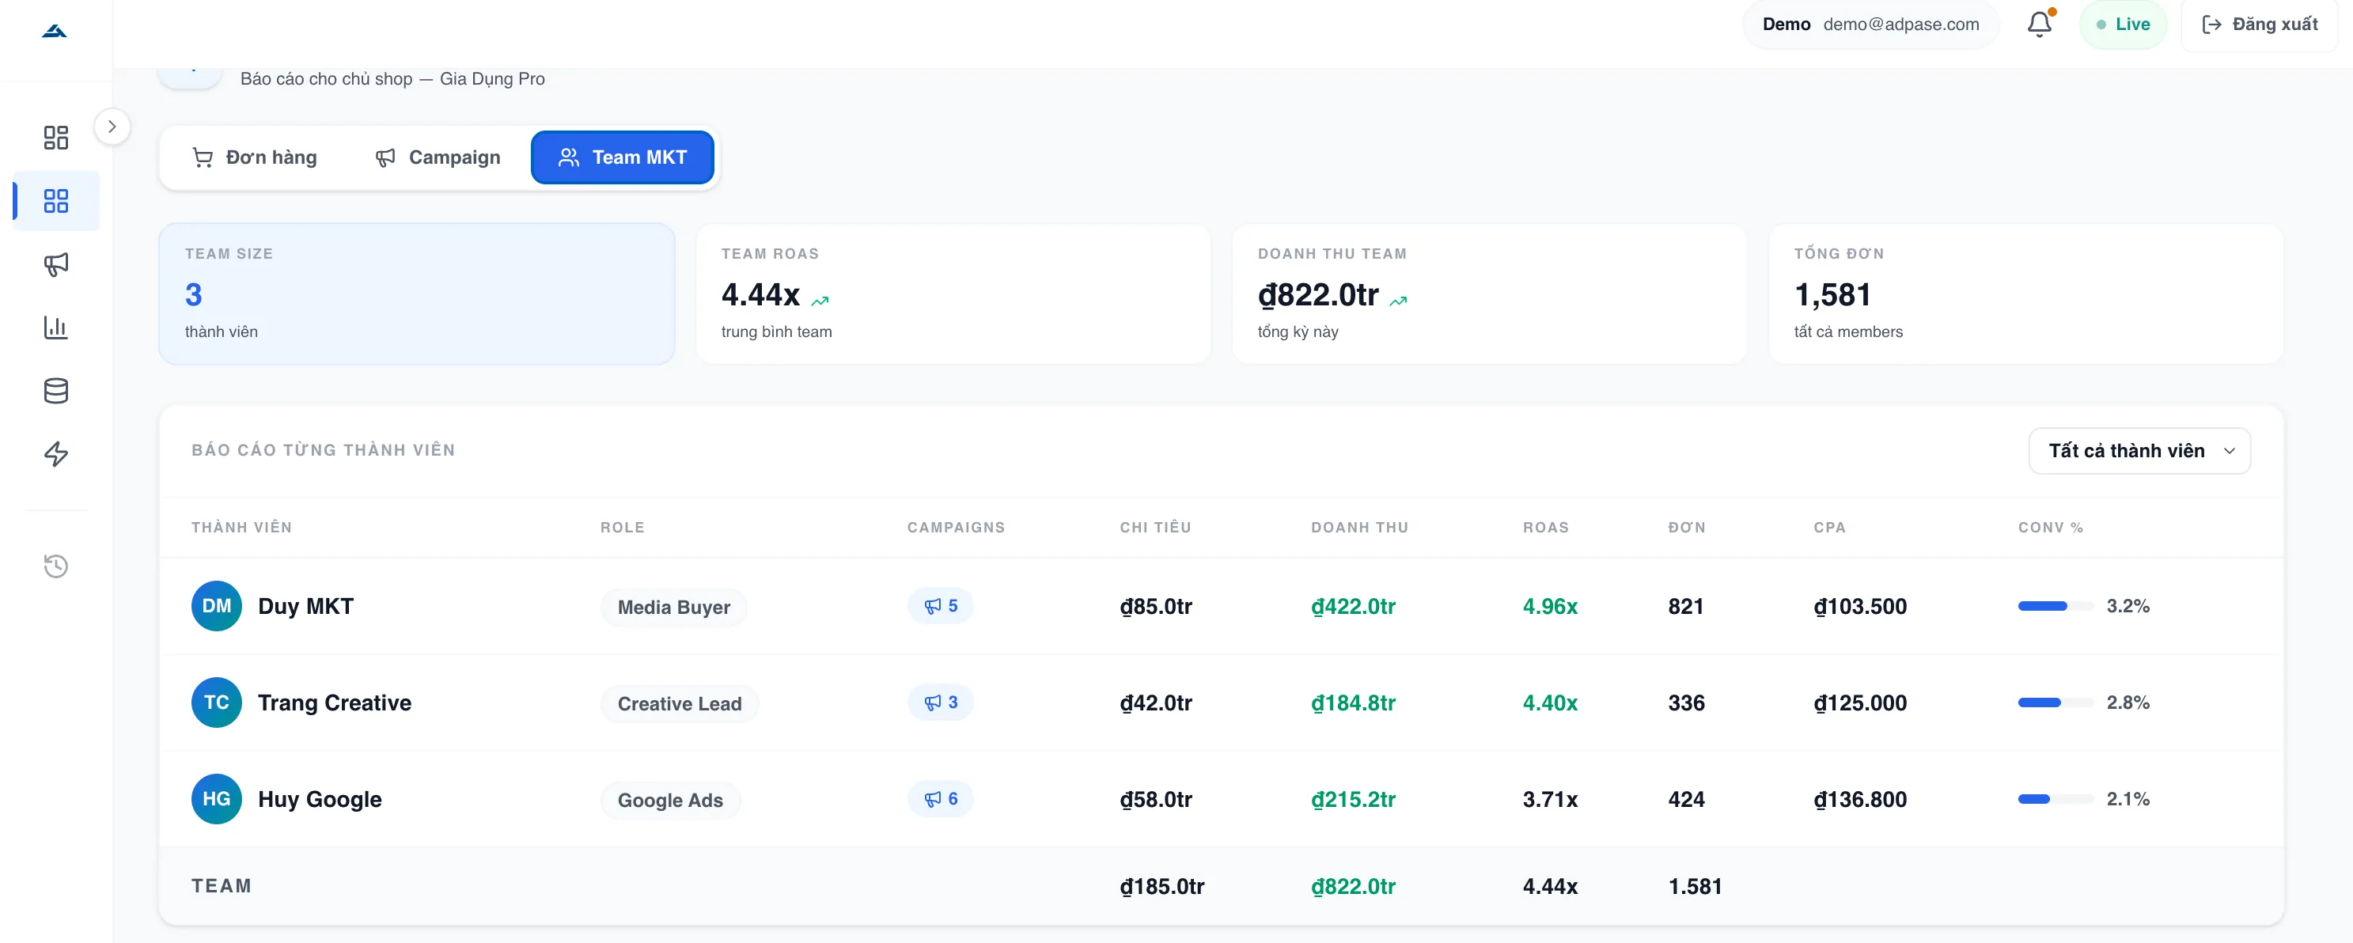Click the AdPase logo icon
Image resolution: width=2353 pixels, height=943 pixels.
point(55,32)
